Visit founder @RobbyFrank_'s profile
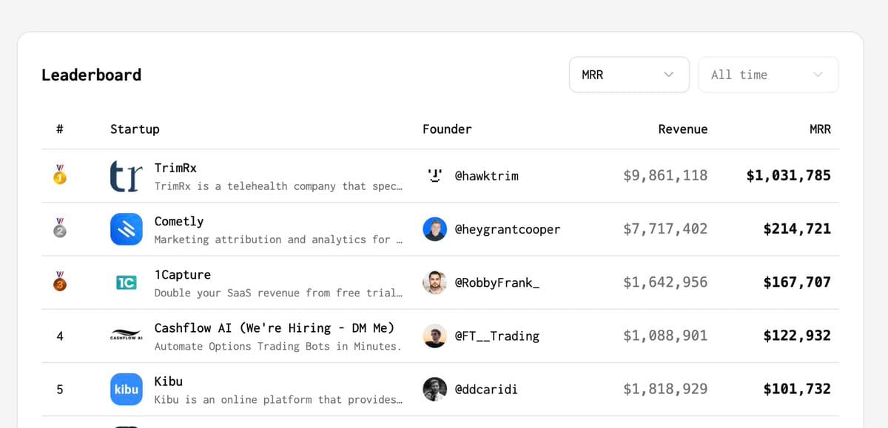The height and width of the screenshot is (428, 888). coord(497,282)
